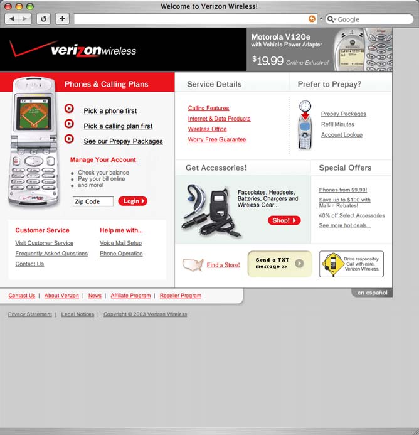
Task: Click the Service Details section header
Action: click(x=215, y=84)
